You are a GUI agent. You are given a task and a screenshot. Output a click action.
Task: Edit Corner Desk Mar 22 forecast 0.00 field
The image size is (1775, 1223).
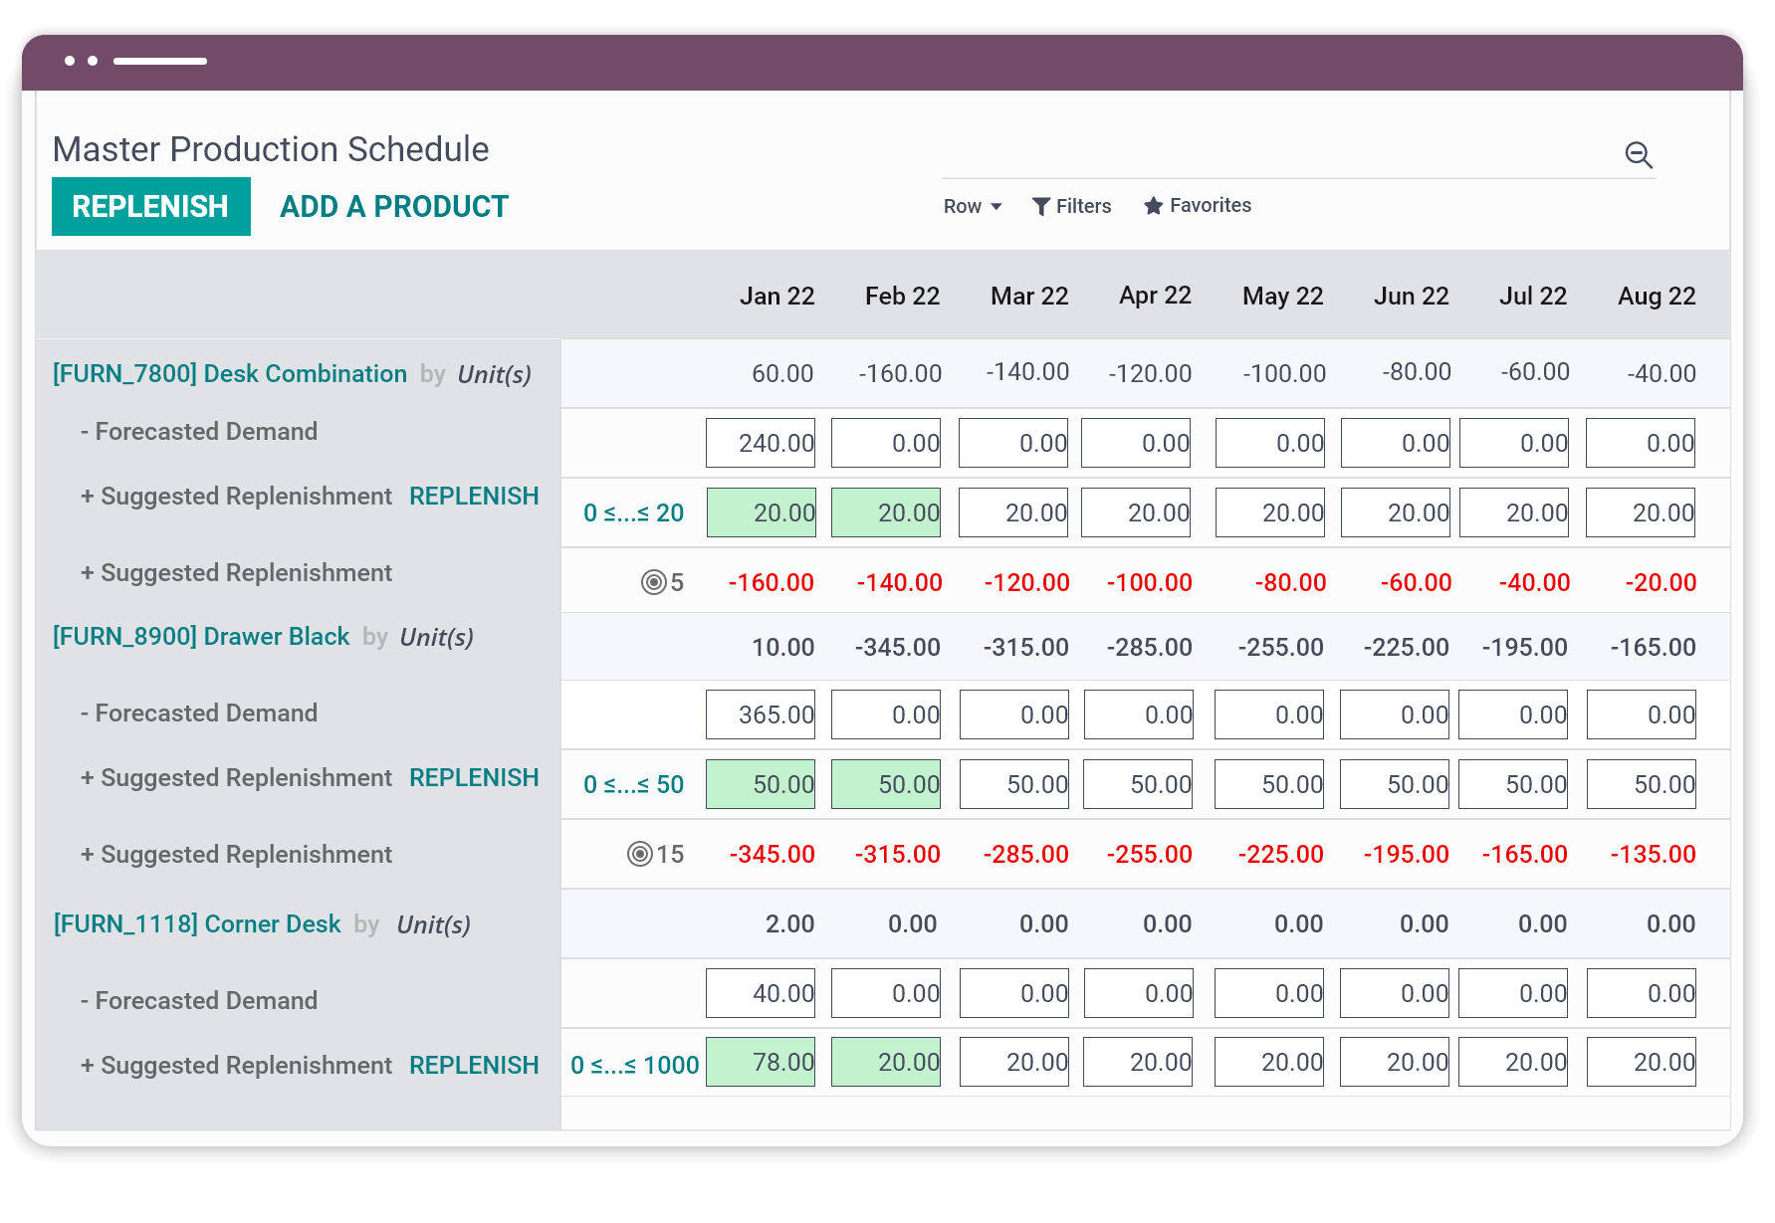[1014, 993]
